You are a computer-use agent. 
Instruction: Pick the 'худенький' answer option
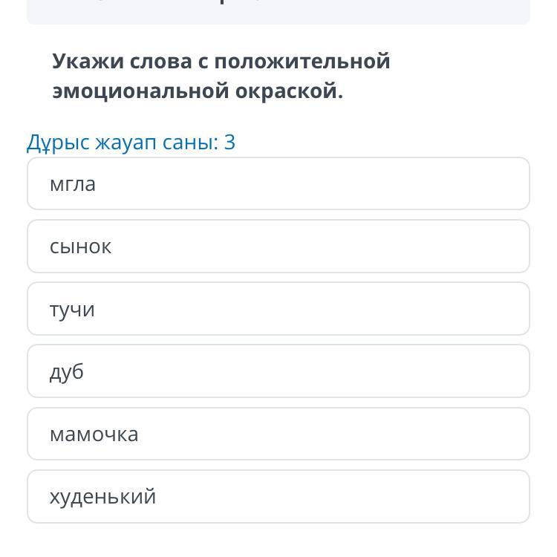[278, 496]
